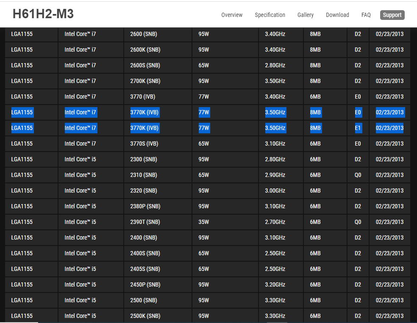The width and height of the screenshot is (417, 323).
Task: Click the 35W power cell
Action: [204, 222]
